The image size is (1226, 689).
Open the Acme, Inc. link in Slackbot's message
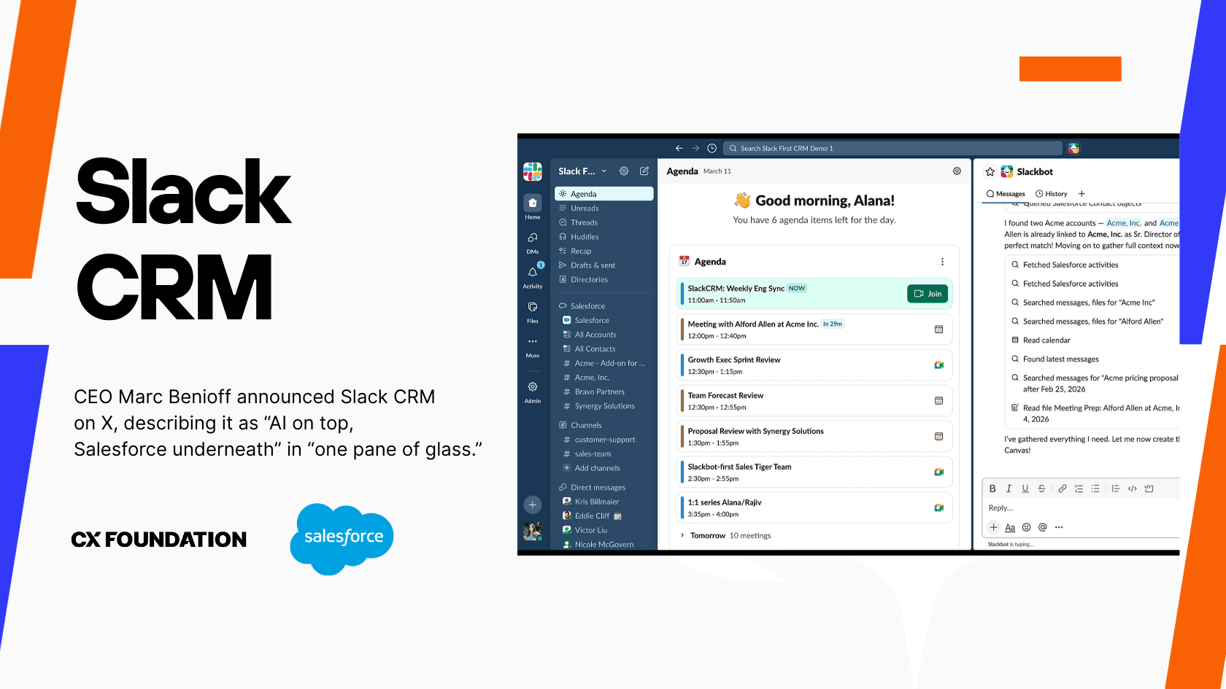point(1123,222)
